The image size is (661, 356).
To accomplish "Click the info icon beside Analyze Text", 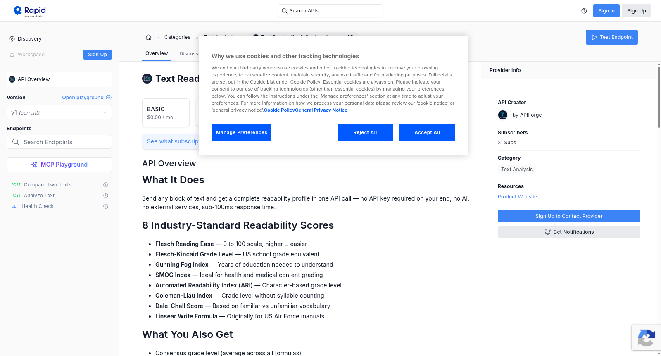I will pyautogui.click(x=106, y=196).
